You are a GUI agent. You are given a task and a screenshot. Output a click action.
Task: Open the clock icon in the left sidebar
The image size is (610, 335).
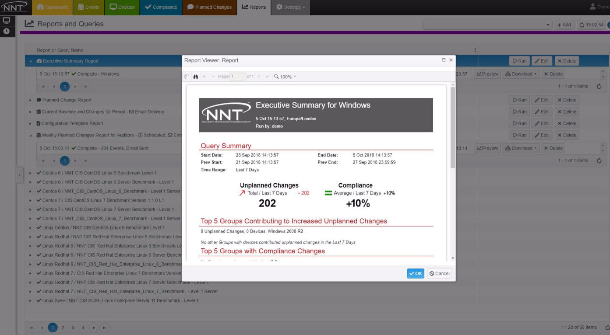pyautogui.click(x=6, y=31)
